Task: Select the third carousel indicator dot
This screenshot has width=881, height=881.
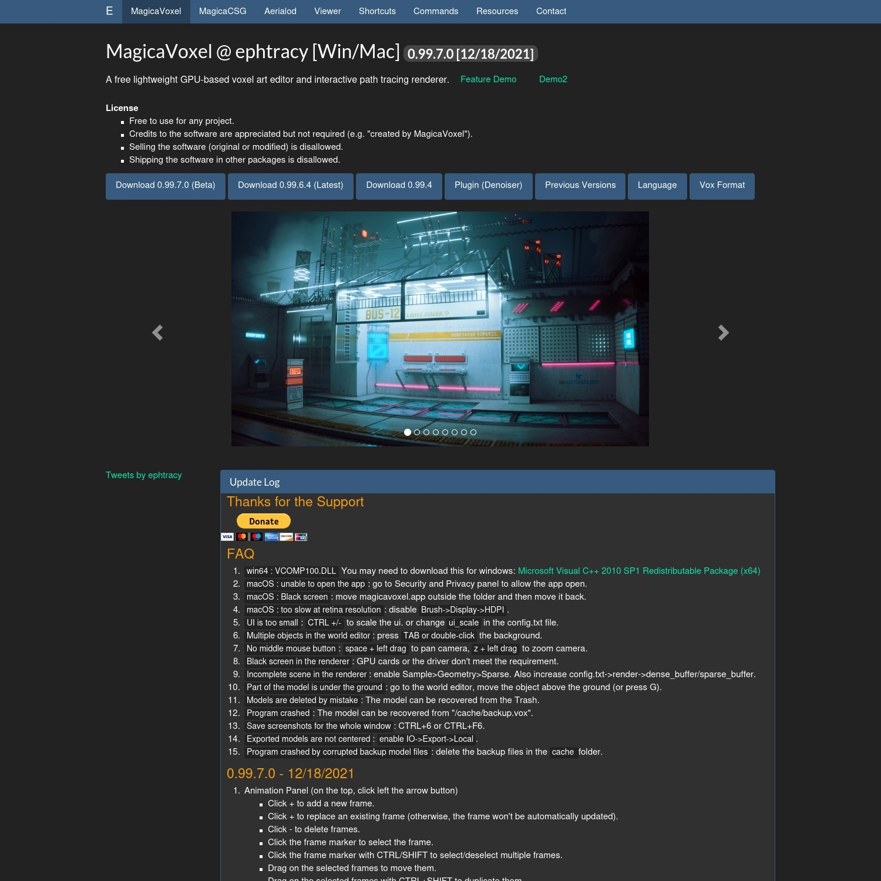Action: click(426, 432)
